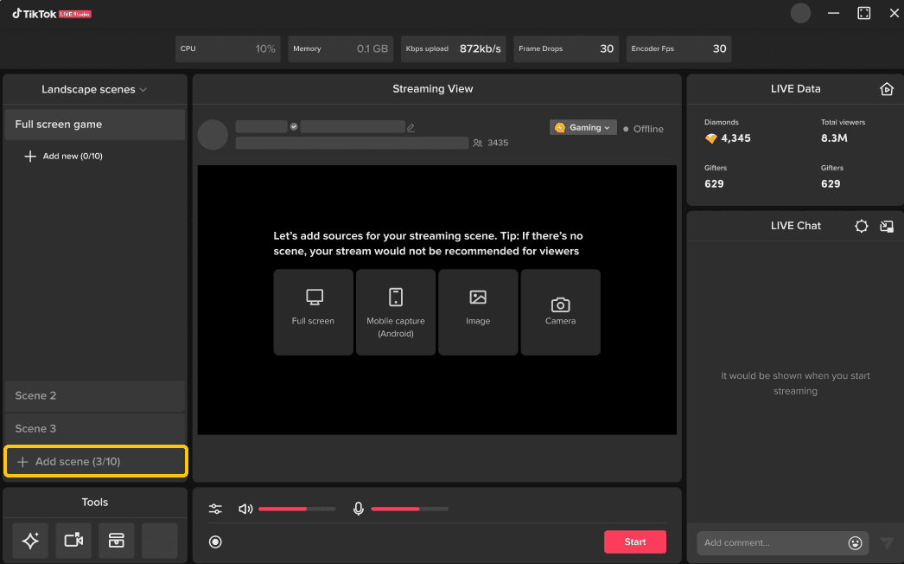This screenshot has width=904, height=564.
Task: Open audio mixer settings sliders icon
Action: point(215,509)
